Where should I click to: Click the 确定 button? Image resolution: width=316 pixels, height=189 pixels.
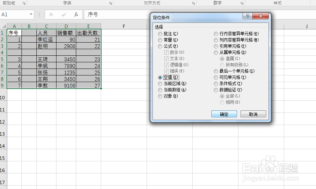224,114
